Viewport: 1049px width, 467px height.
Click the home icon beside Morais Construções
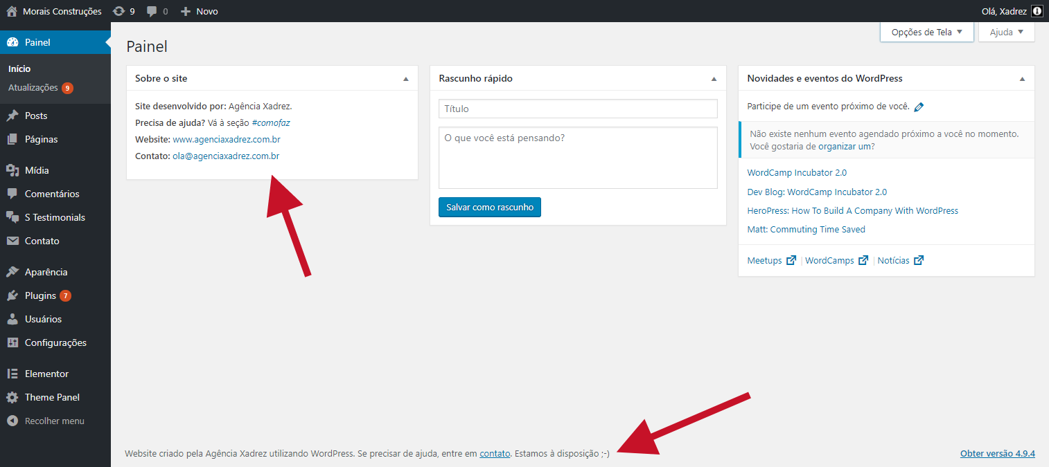(12, 11)
